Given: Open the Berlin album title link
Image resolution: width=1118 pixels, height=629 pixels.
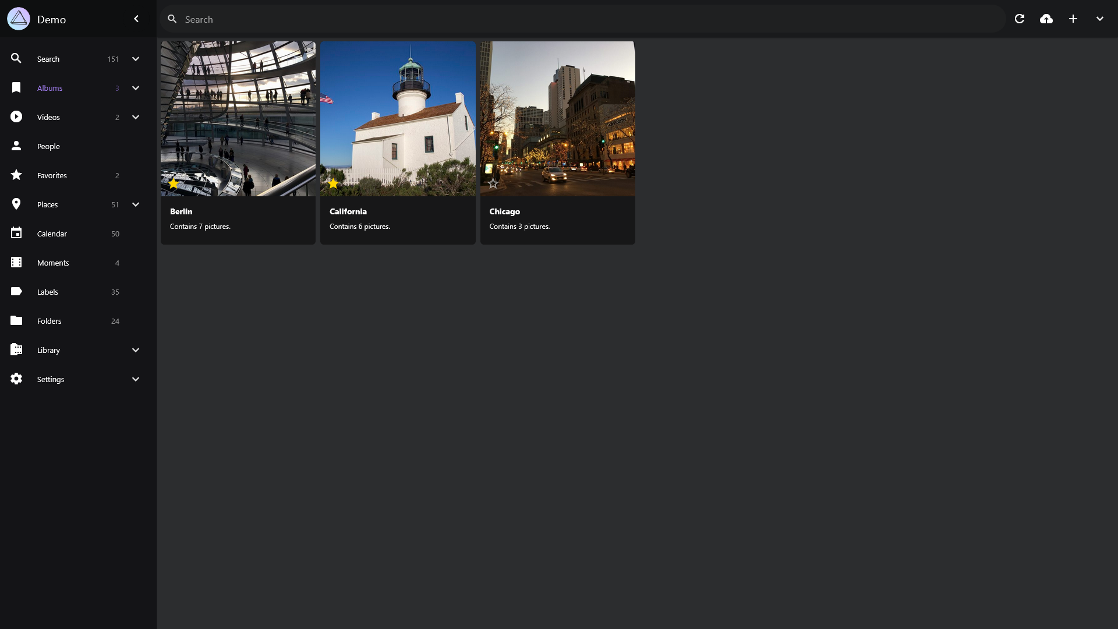Looking at the screenshot, I should tap(181, 211).
